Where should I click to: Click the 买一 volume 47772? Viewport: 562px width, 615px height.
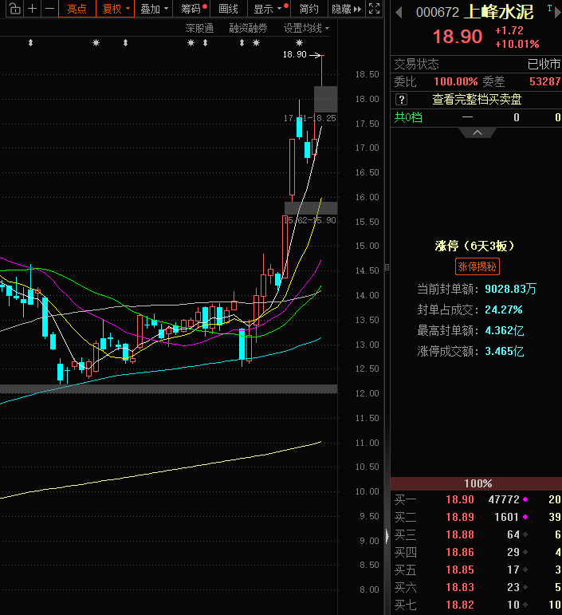point(504,499)
